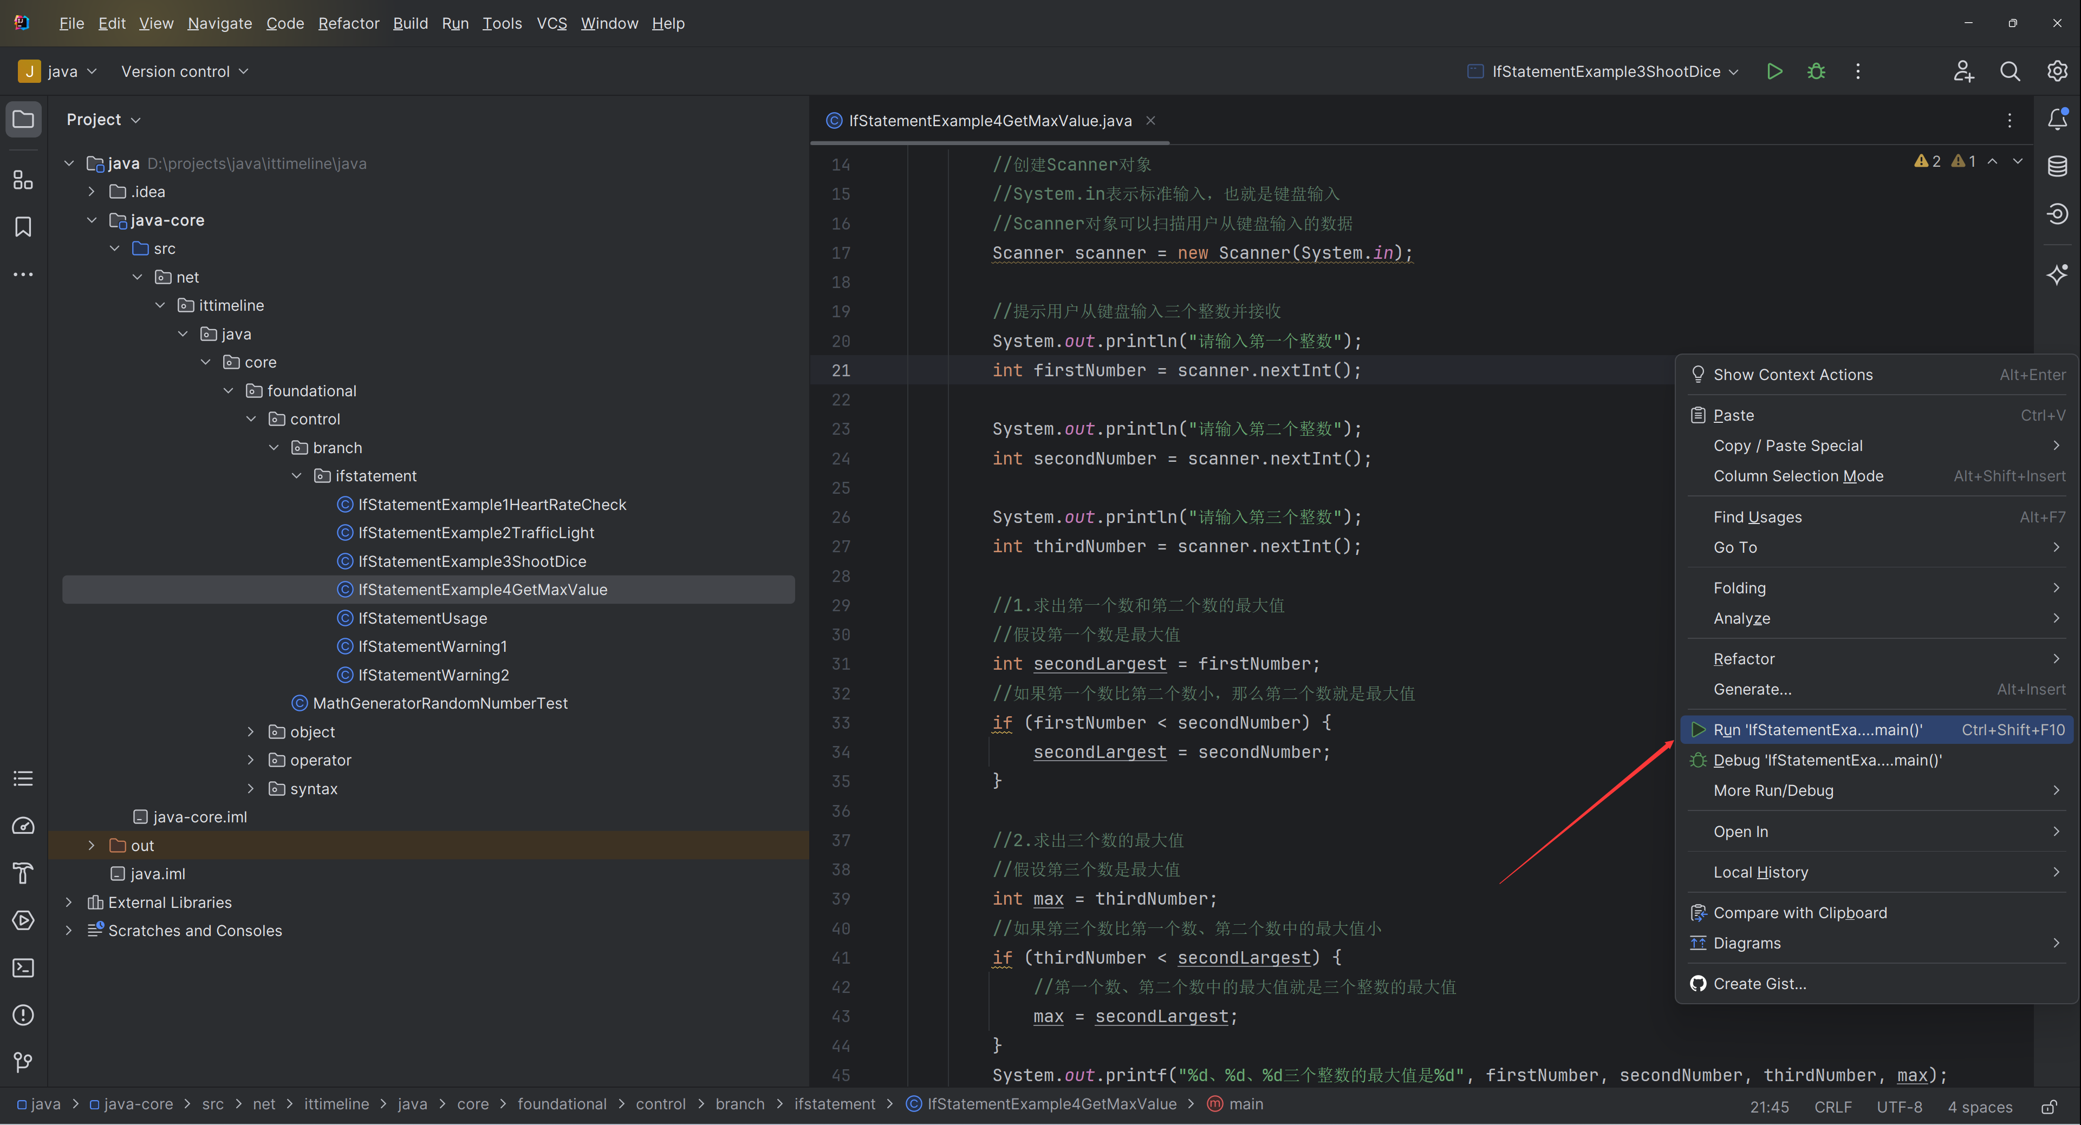Open the Structure tool window icon
Viewport: 2081px width, 1125px height.
click(x=23, y=179)
